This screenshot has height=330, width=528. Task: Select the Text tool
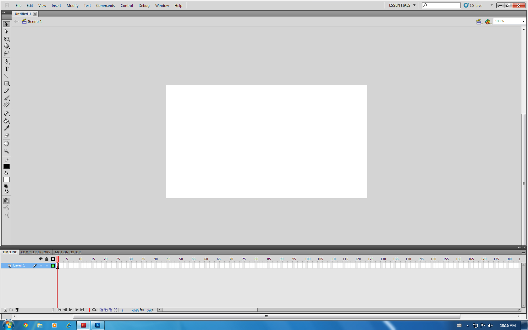click(6, 69)
